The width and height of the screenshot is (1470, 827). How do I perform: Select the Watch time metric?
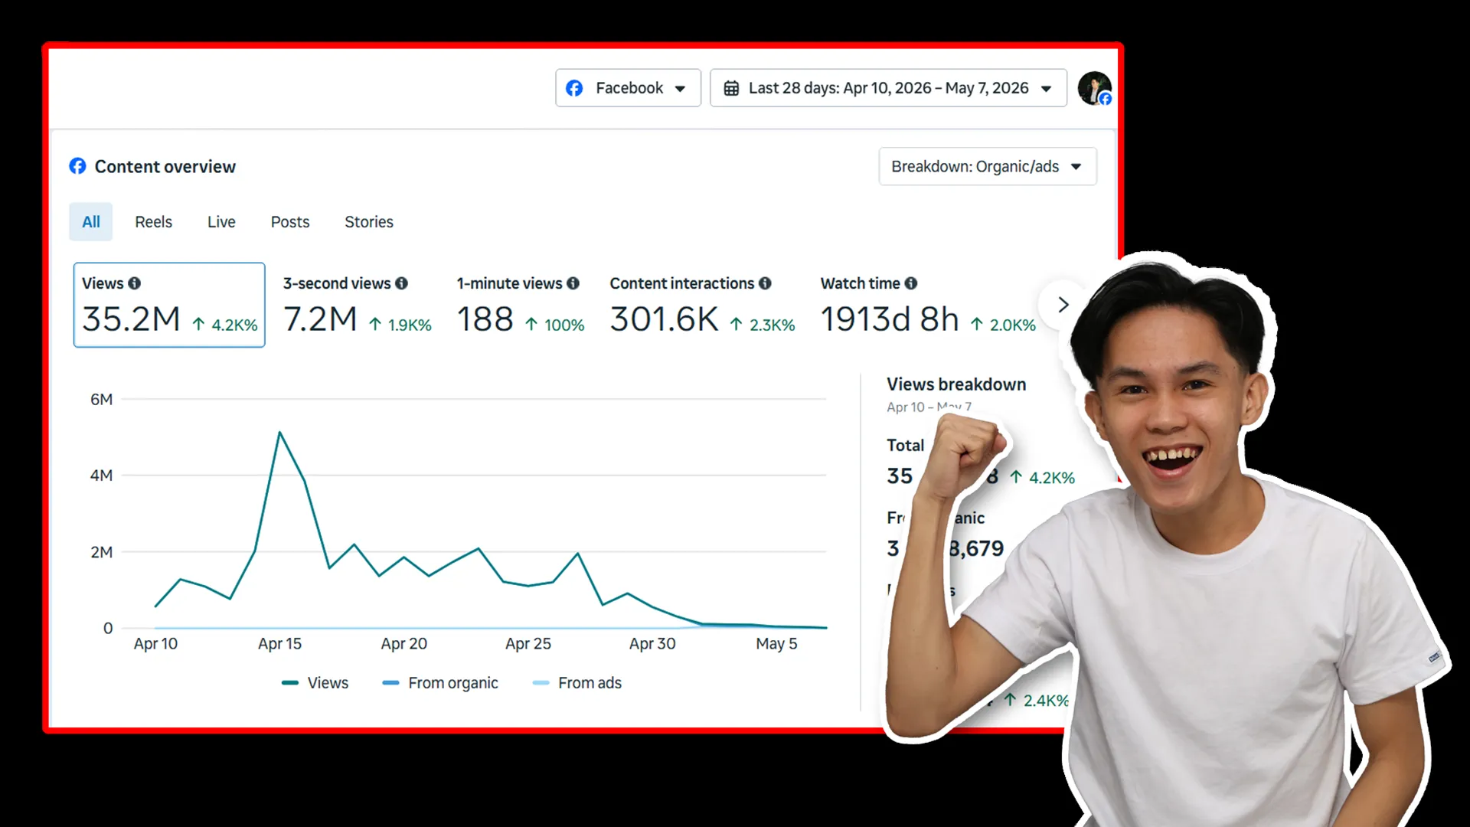point(928,305)
